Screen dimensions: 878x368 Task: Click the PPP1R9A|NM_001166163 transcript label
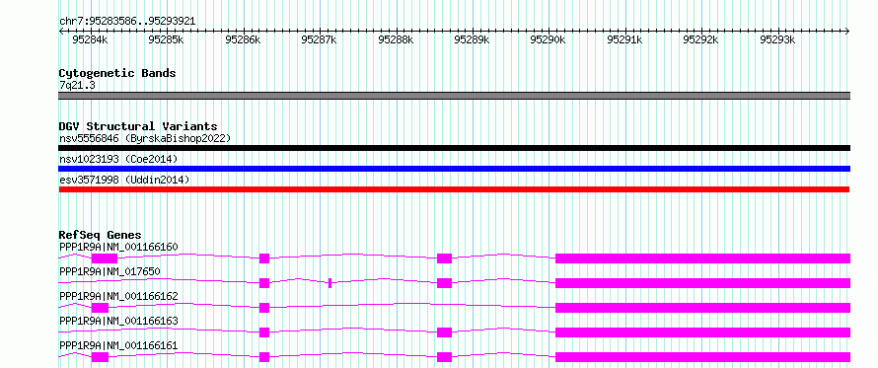[x=118, y=321]
